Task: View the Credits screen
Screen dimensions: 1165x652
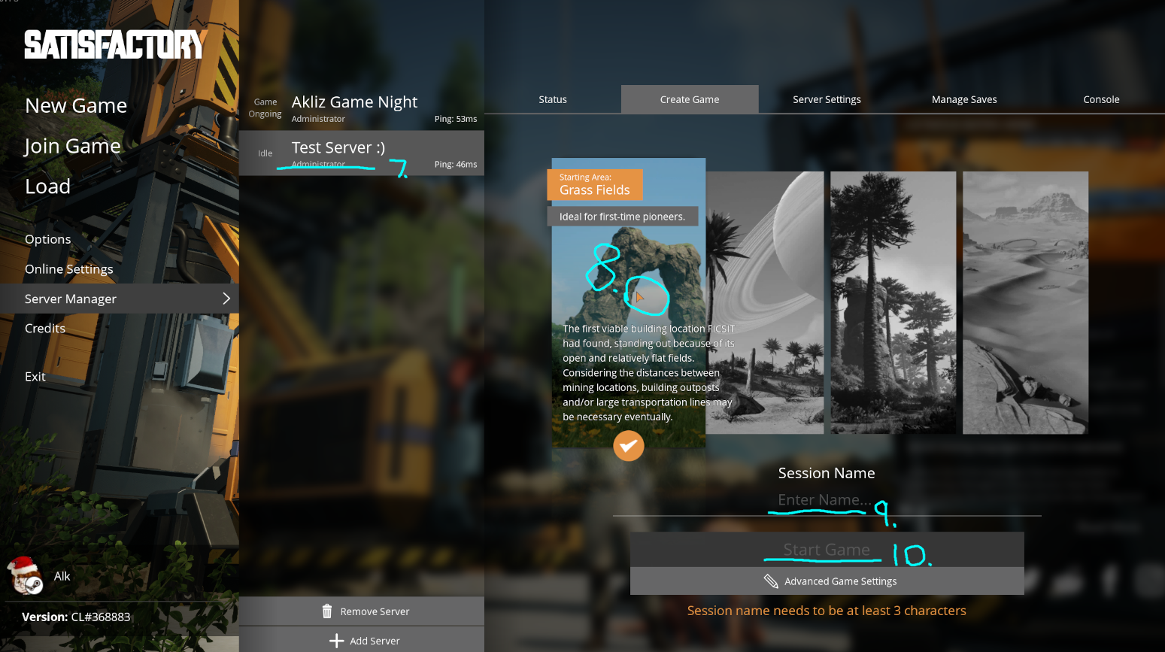Action: [45, 329]
